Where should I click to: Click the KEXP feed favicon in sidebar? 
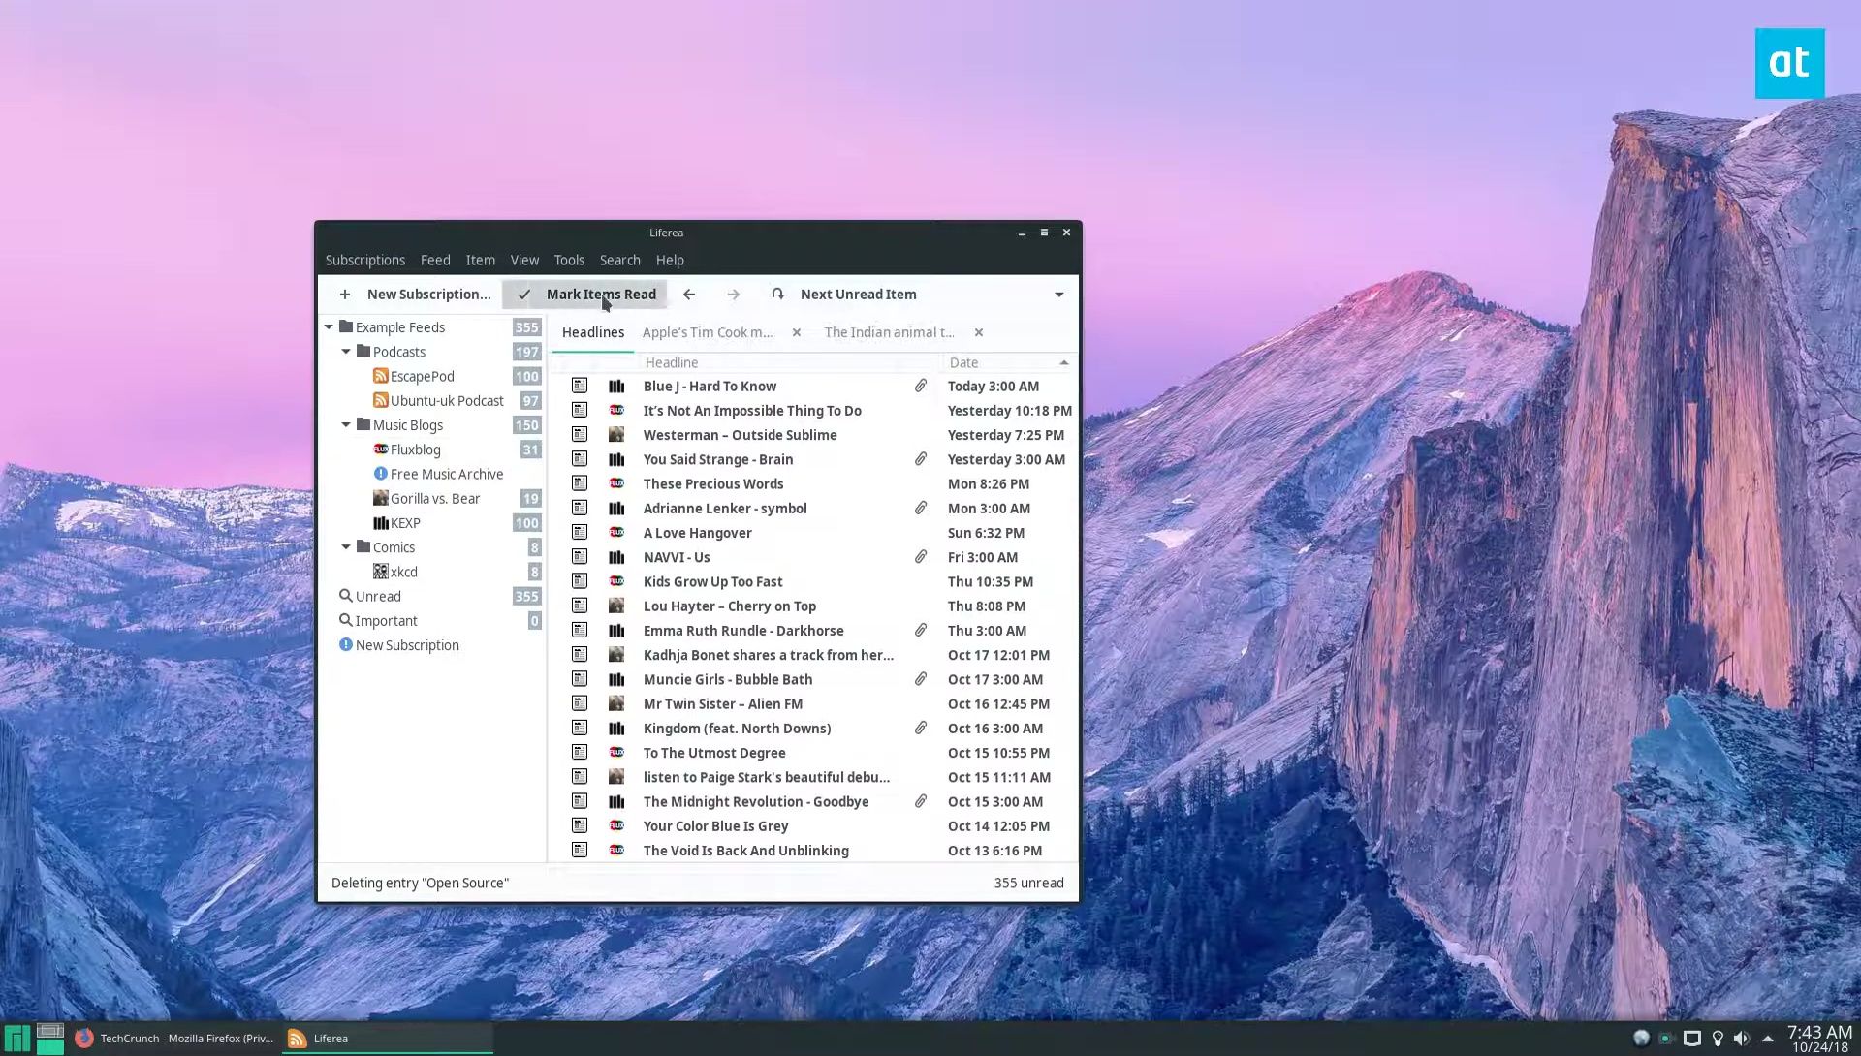coord(381,523)
